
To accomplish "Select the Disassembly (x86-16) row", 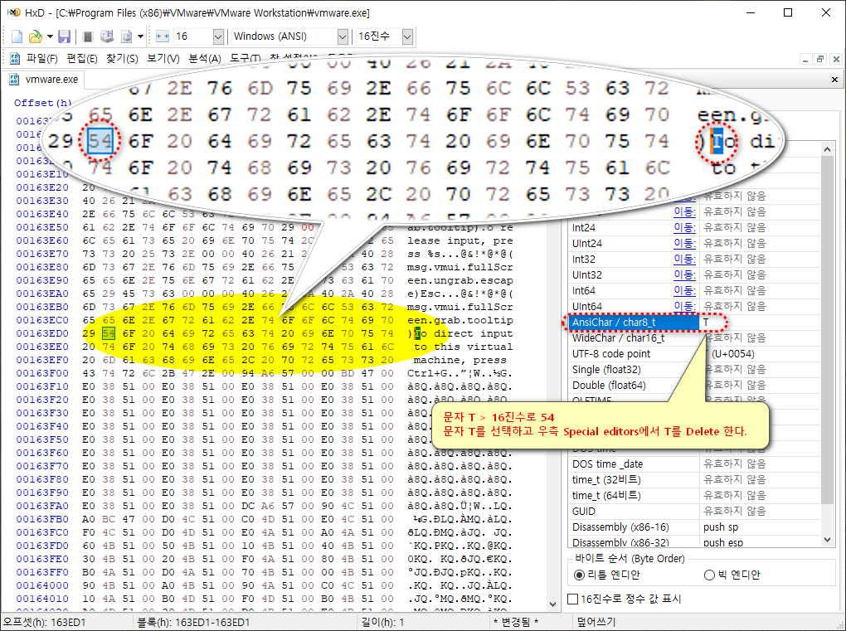I will [694, 527].
